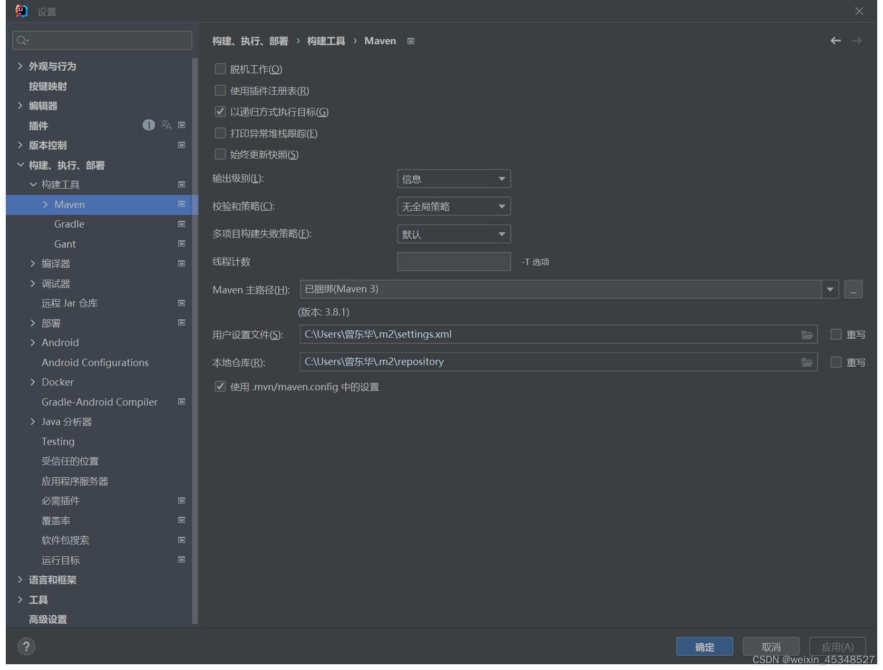This screenshot has width=883, height=670.
Task: Click project icon in Gradle-Android Compiler row
Action: [181, 401]
